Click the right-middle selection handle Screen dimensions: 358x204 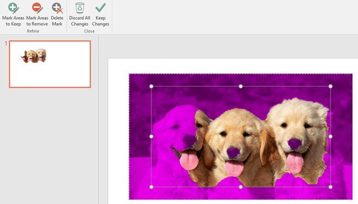pyautogui.click(x=330, y=136)
